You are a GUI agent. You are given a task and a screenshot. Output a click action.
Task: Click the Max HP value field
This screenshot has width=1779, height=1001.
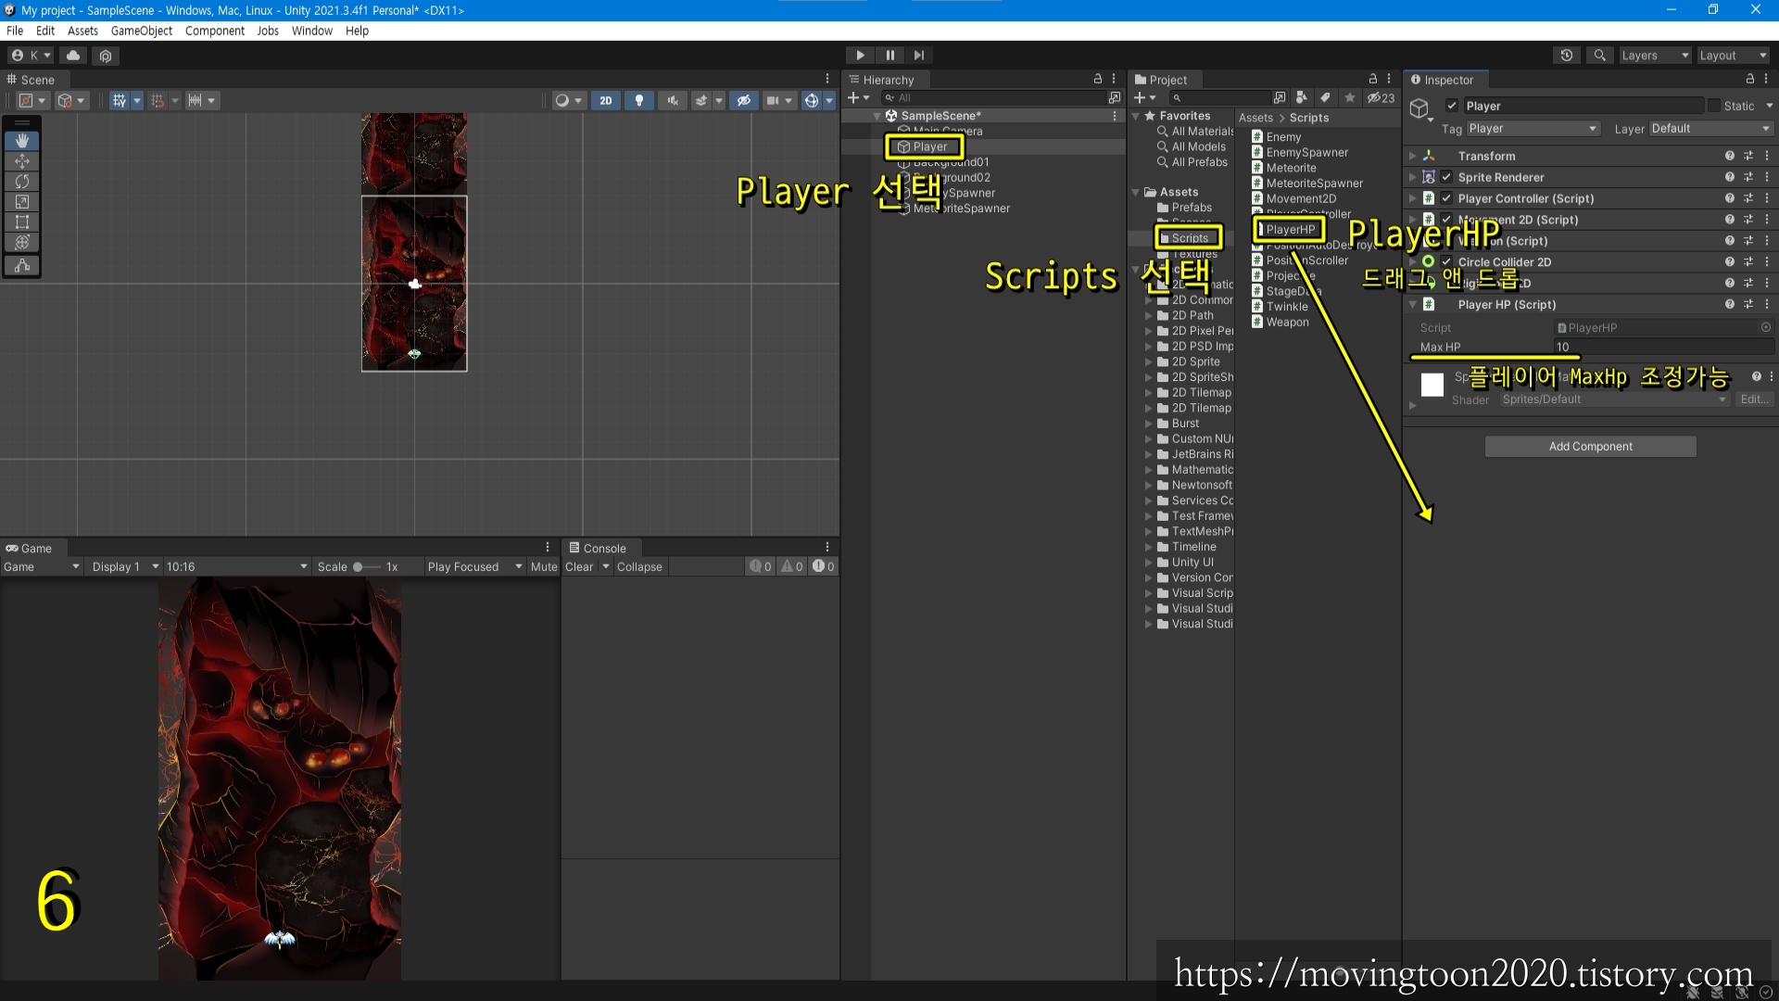tap(1663, 347)
